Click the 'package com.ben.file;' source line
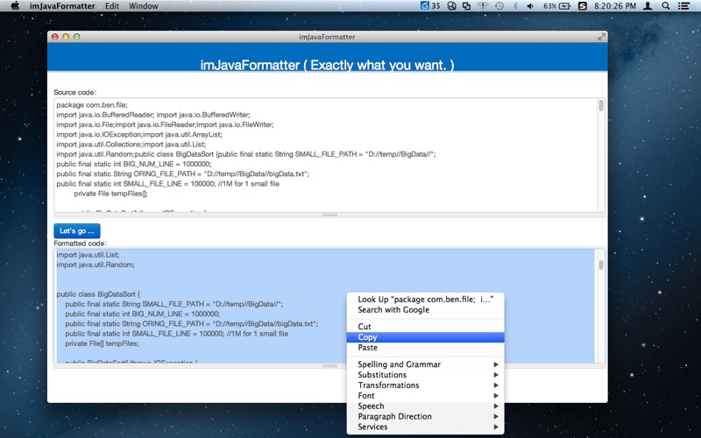This screenshot has width=701, height=438. point(92,105)
